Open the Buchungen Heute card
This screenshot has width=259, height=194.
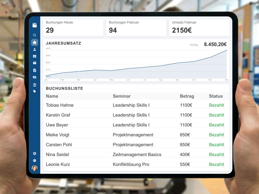coord(73,28)
